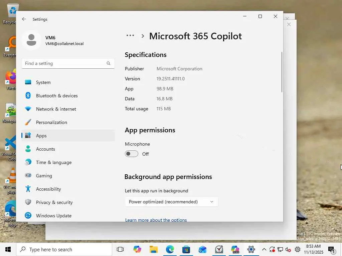The width and height of the screenshot is (342, 256).
Task: Click the version 19.2511.41111.0 value
Action: (x=171, y=79)
